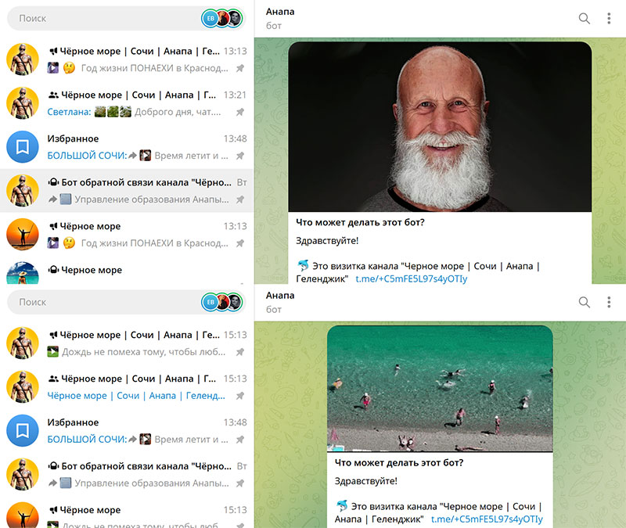Open group chat with Светлана's message at 13:21

tap(127, 103)
